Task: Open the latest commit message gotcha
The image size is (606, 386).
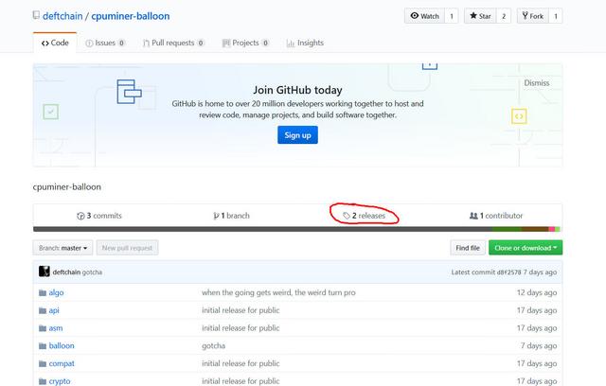Action: click(92, 272)
